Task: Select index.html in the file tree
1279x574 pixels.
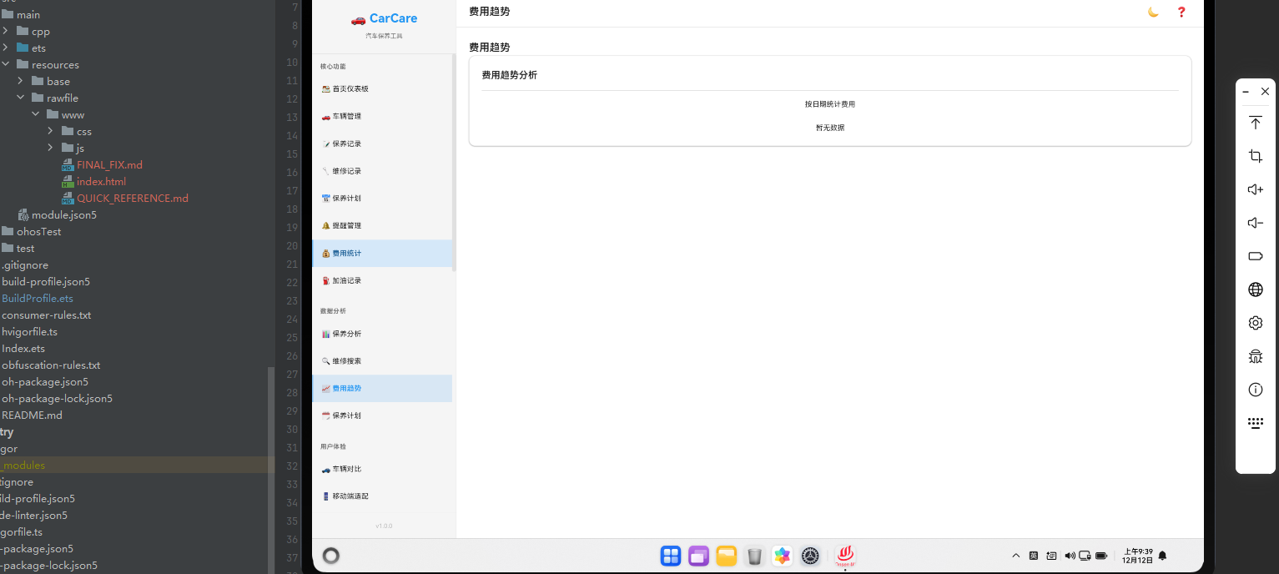Action: 101,181
